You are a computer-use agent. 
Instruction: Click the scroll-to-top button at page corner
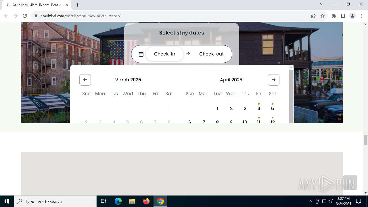350,183
